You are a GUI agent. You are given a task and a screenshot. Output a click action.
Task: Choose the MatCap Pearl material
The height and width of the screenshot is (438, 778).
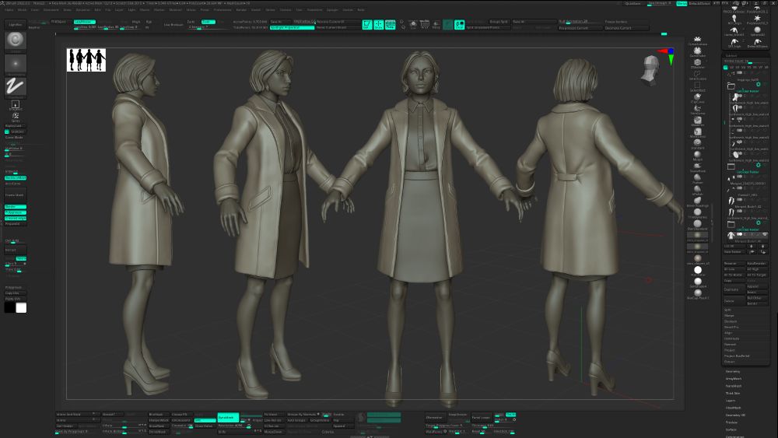click(x=698, y=294)
